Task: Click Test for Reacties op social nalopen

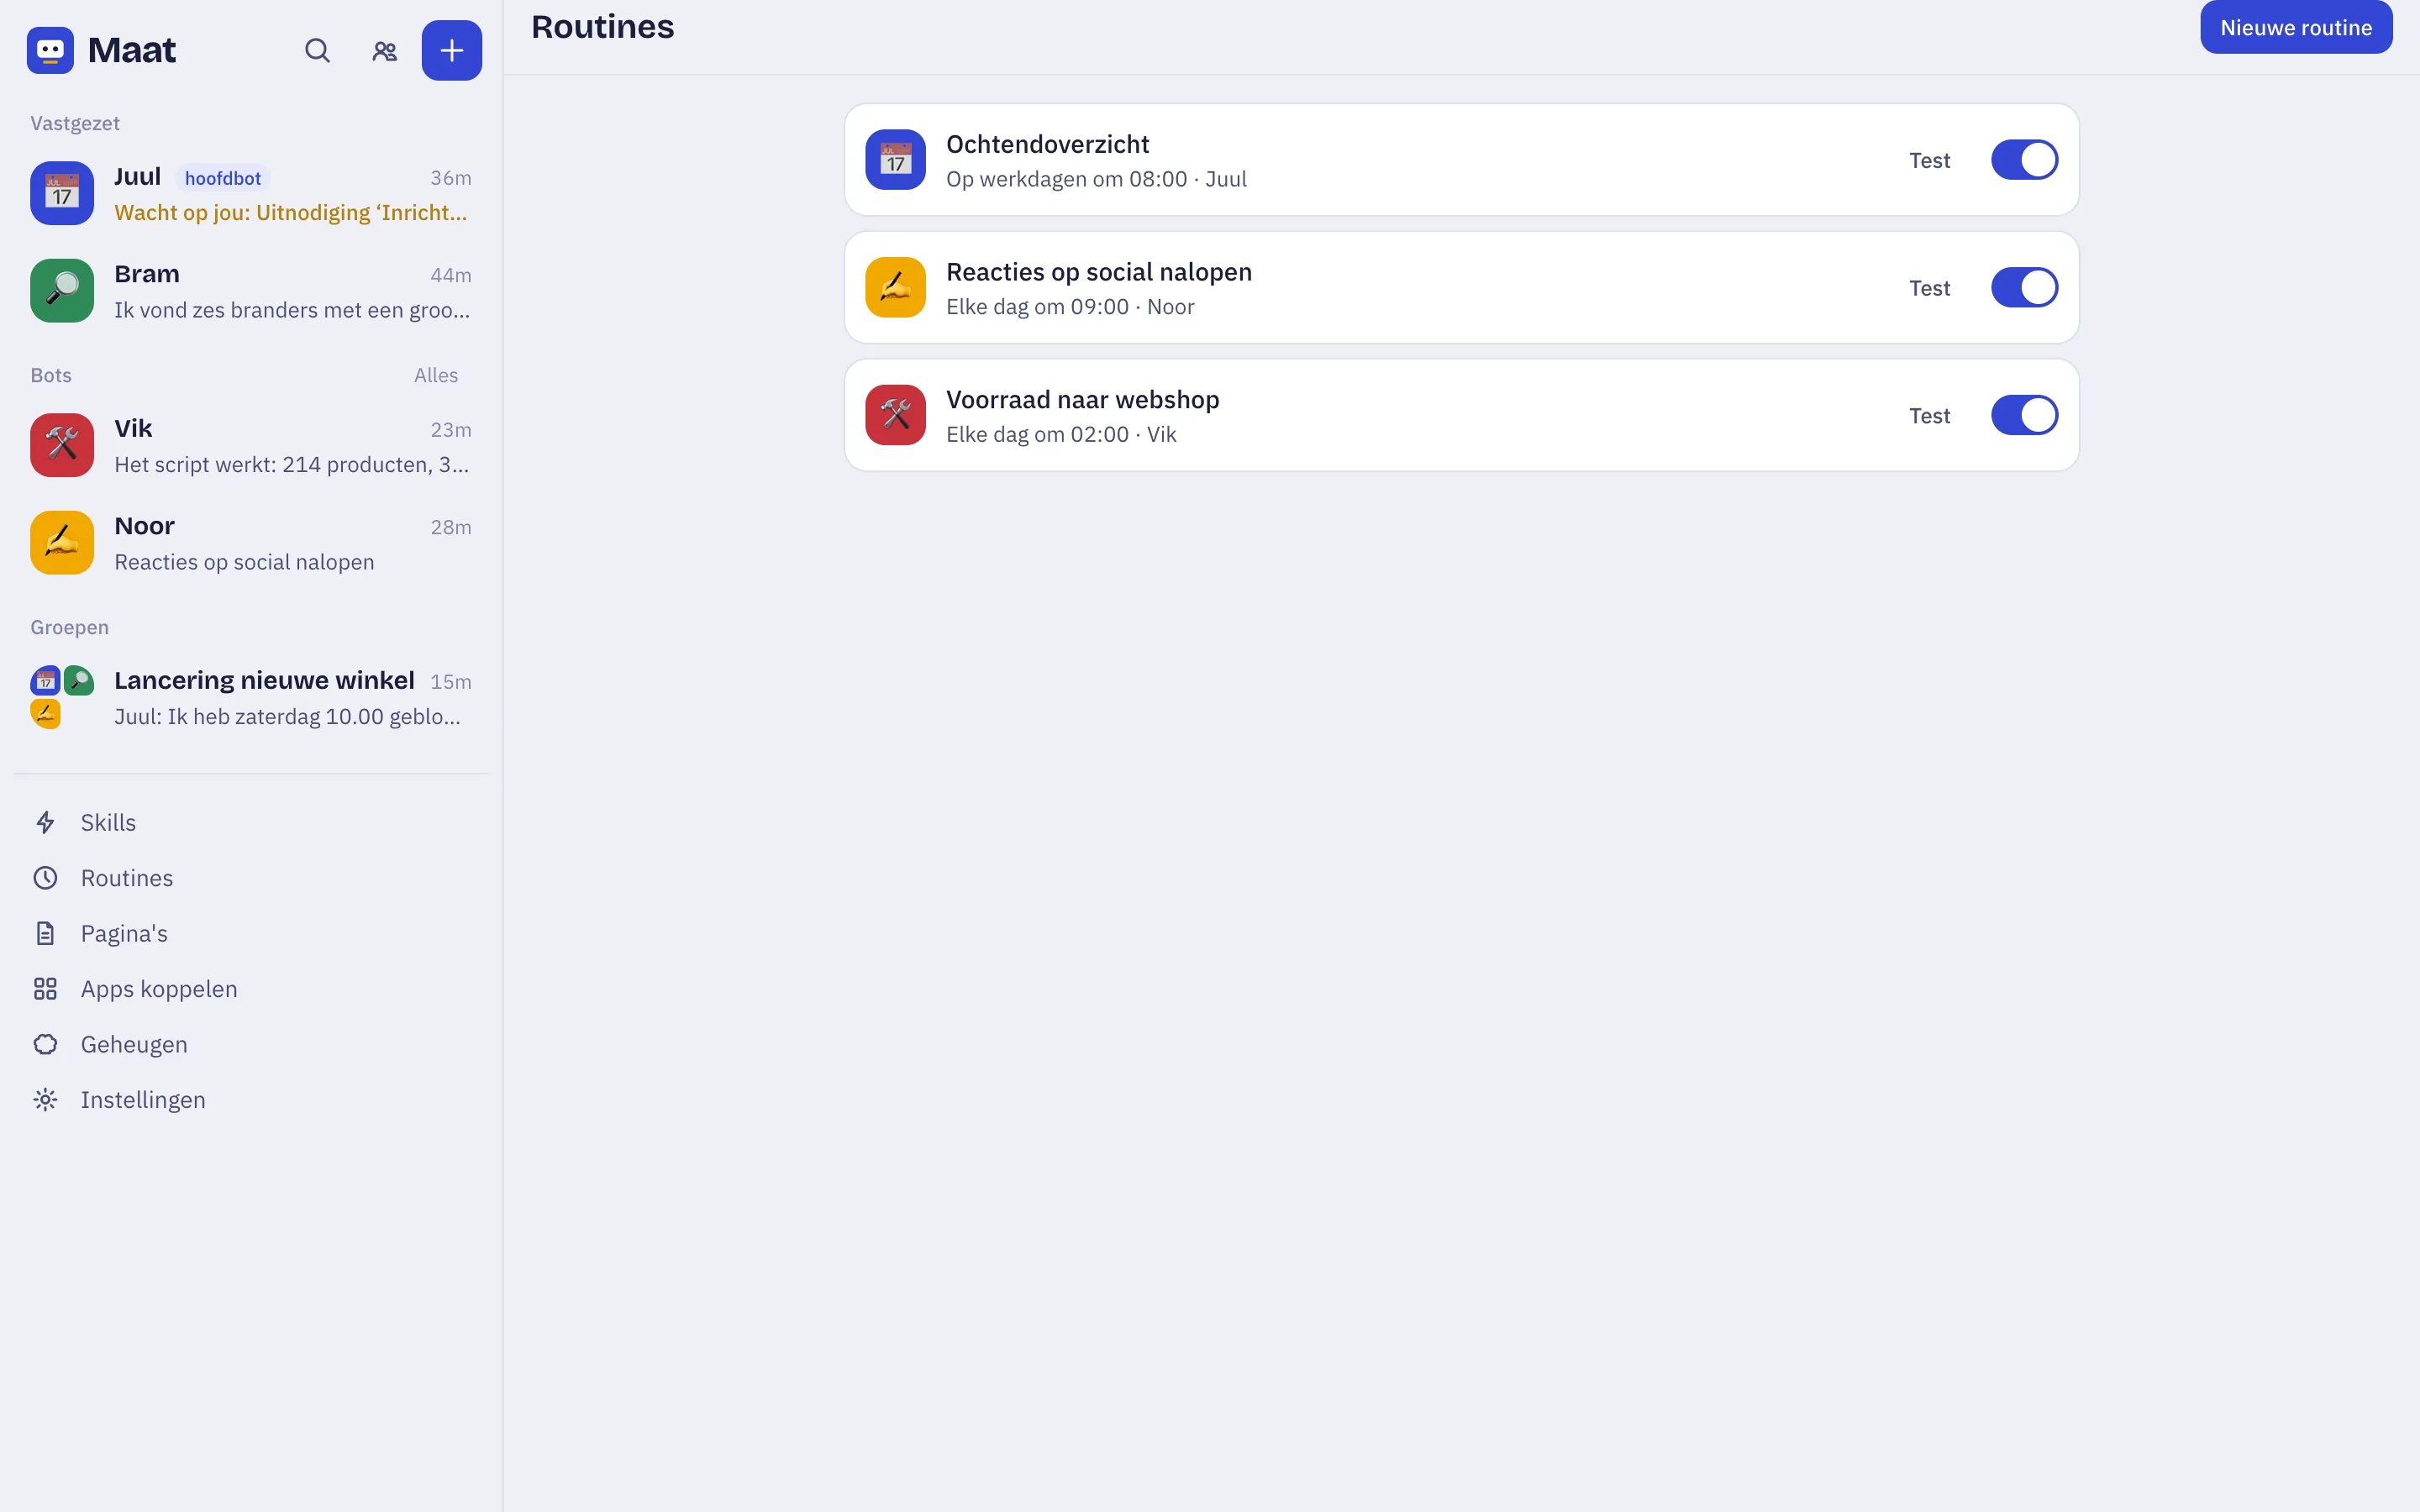Action: click(x=1929, y=288)
